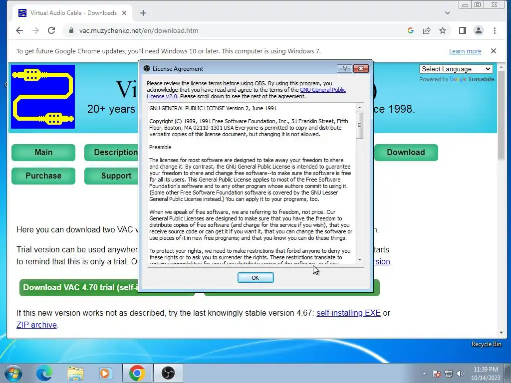Open the Support page button
This screenshot has height=383, width=511.
111,176
